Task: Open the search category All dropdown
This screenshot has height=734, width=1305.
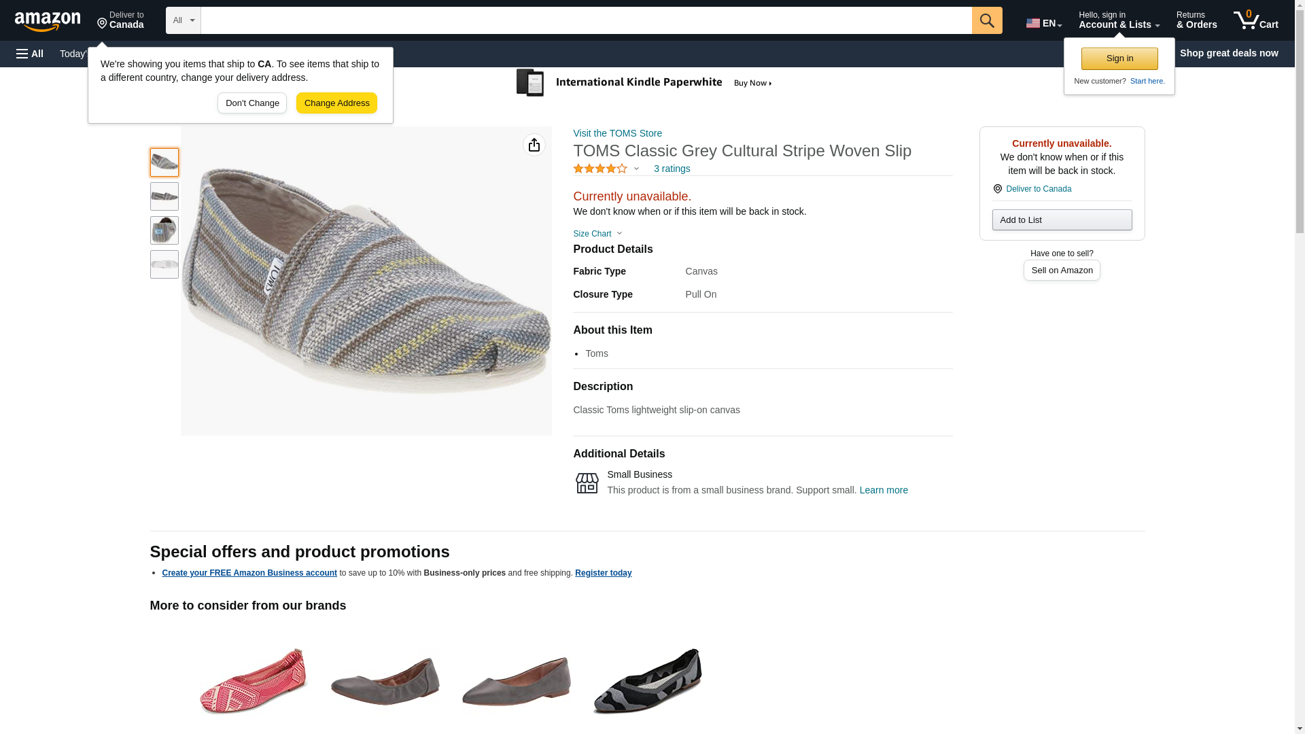Action: pyautogui.click(x=183, y=20)
